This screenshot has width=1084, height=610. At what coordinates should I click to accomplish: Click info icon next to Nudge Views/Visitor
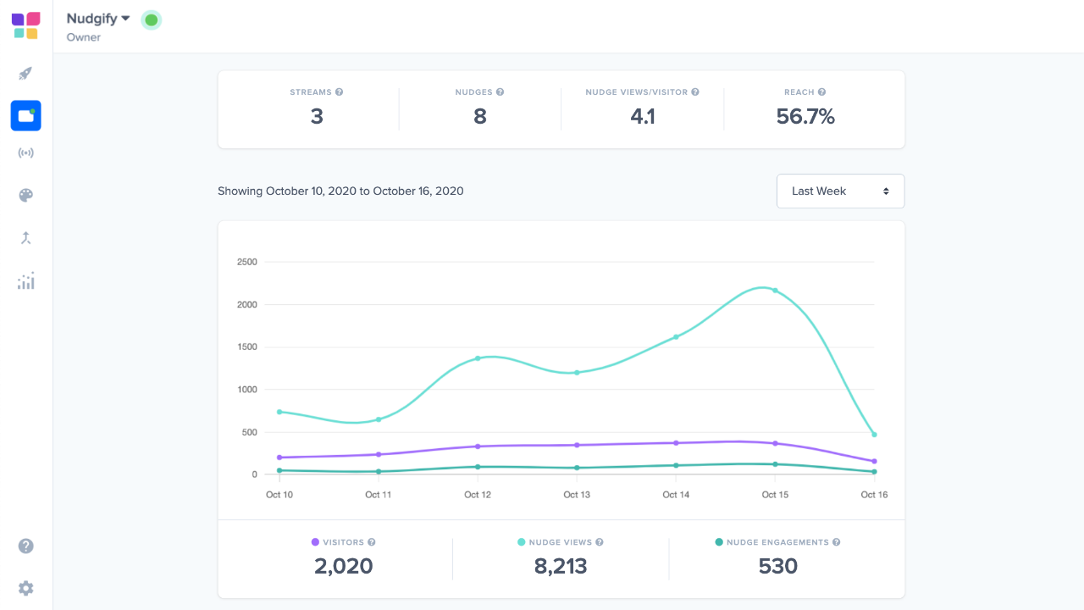point(695,92)
